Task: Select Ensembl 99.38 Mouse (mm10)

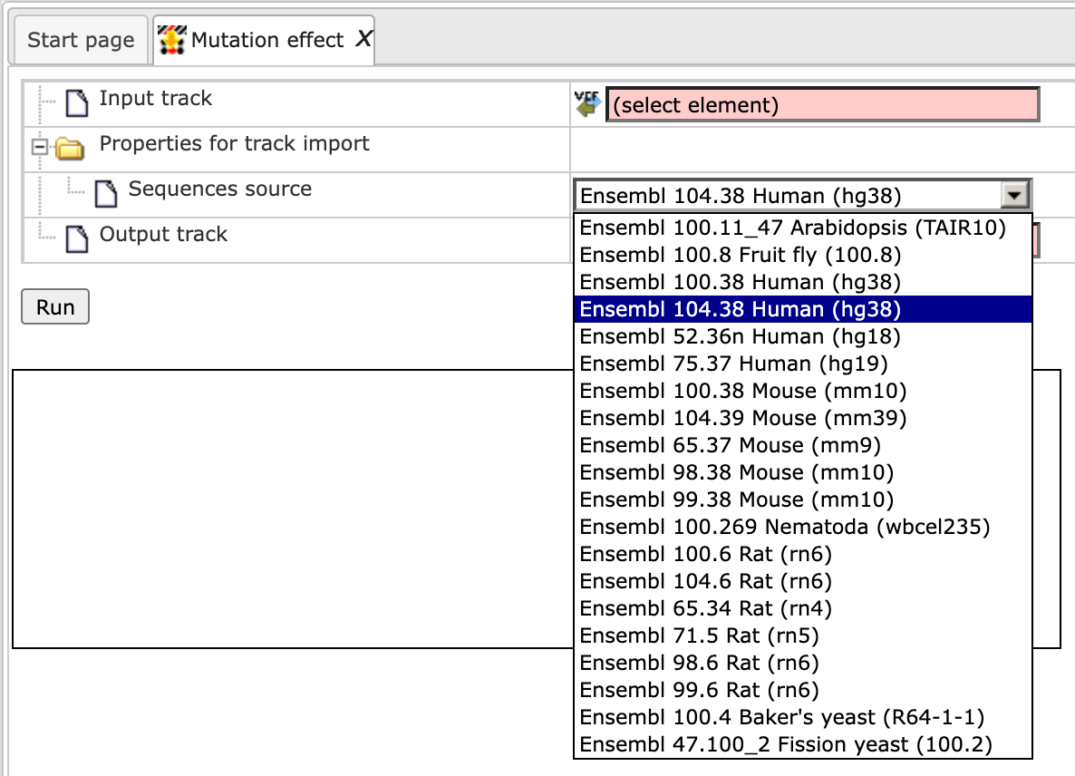Action: coord(802,500)
